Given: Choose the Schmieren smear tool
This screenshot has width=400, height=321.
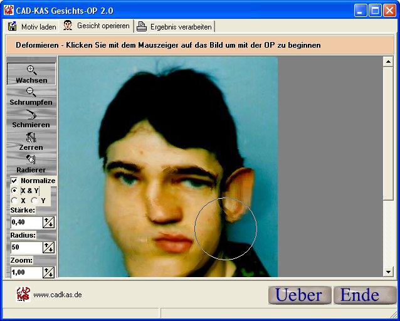Looking at the screenshot, I should point(31,119).
